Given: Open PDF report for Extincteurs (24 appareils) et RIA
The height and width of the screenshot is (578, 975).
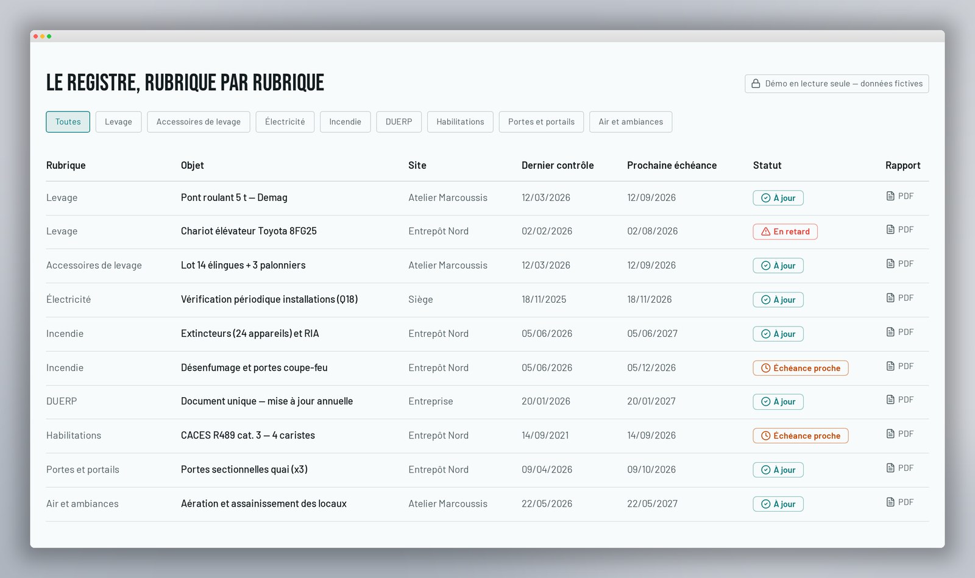Looking at the screenshot, I should pos(900,332).
